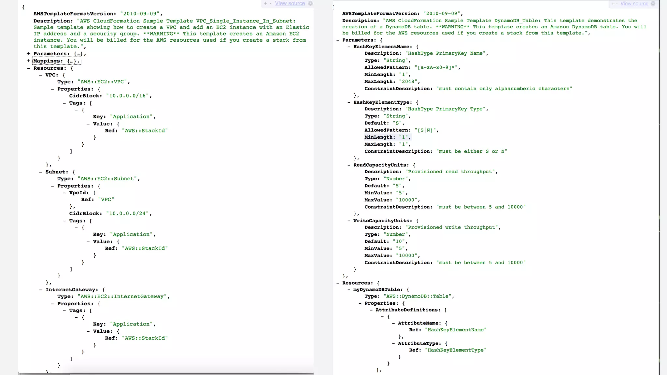Collapse the ReadCapacityUnits parameter
This screenshot has height=375, width=667.
click(x=349, y=165)
